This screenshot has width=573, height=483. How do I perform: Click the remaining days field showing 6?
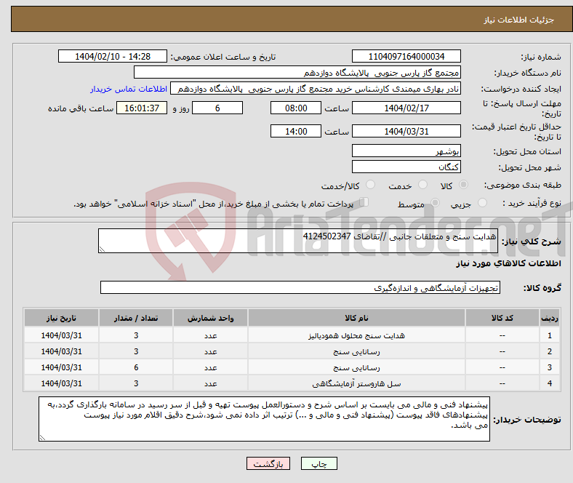tap(217, 108)
